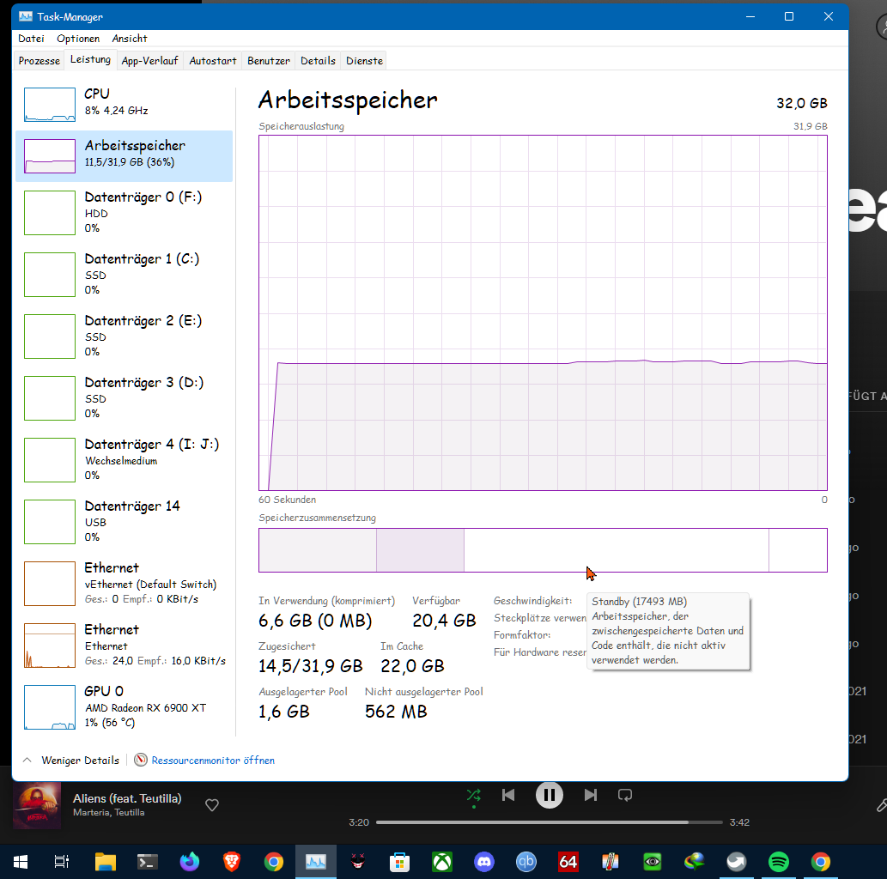Open song title Aliens (feat. Teutilla)
887x879 pixels.
[x=127, y=798]
